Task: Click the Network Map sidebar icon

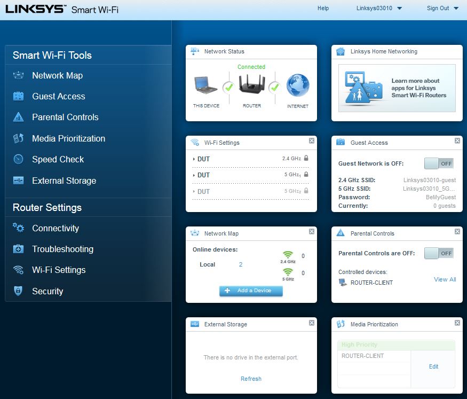Action: [x=19, y=75]
